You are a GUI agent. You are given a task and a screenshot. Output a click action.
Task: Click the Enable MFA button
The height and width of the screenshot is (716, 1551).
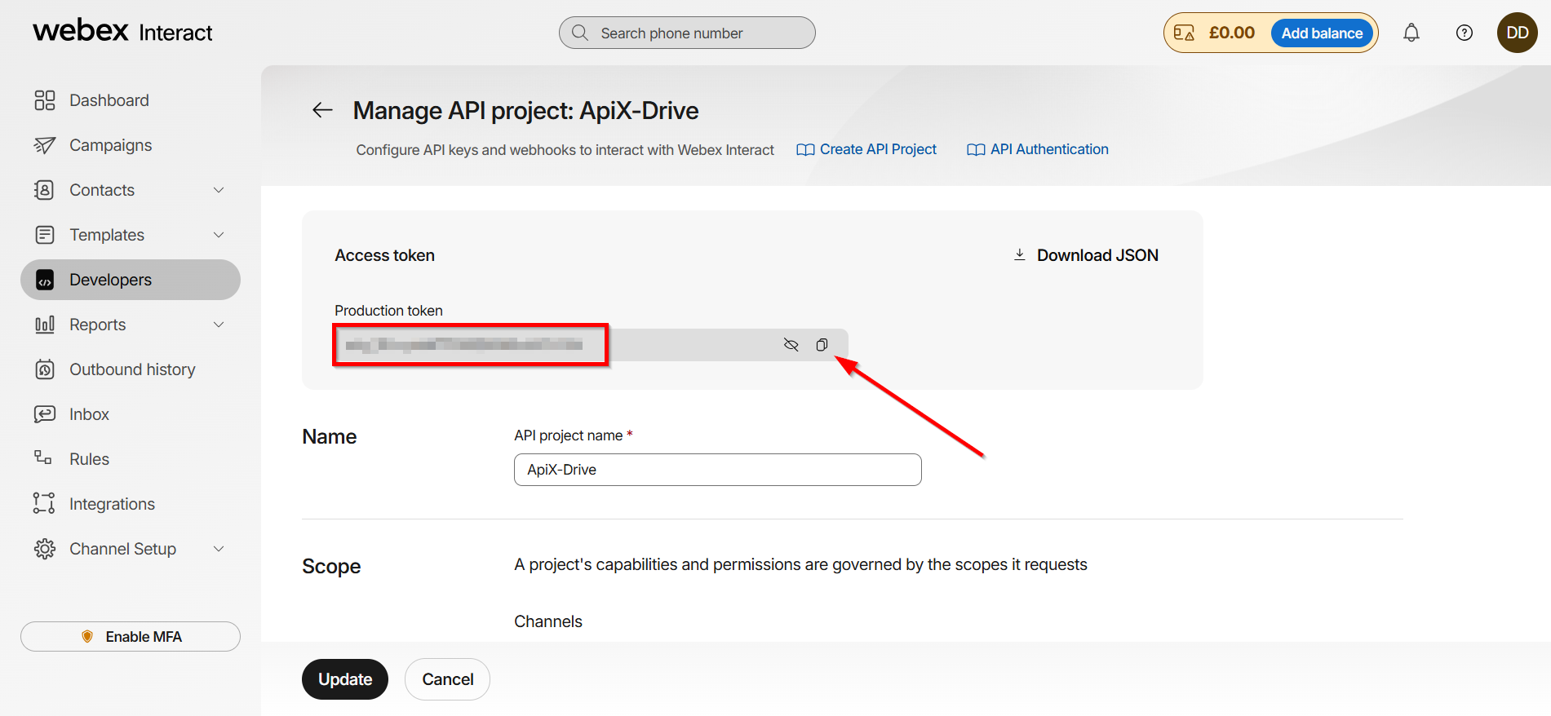pyautogui.click(x=131, y=636)
